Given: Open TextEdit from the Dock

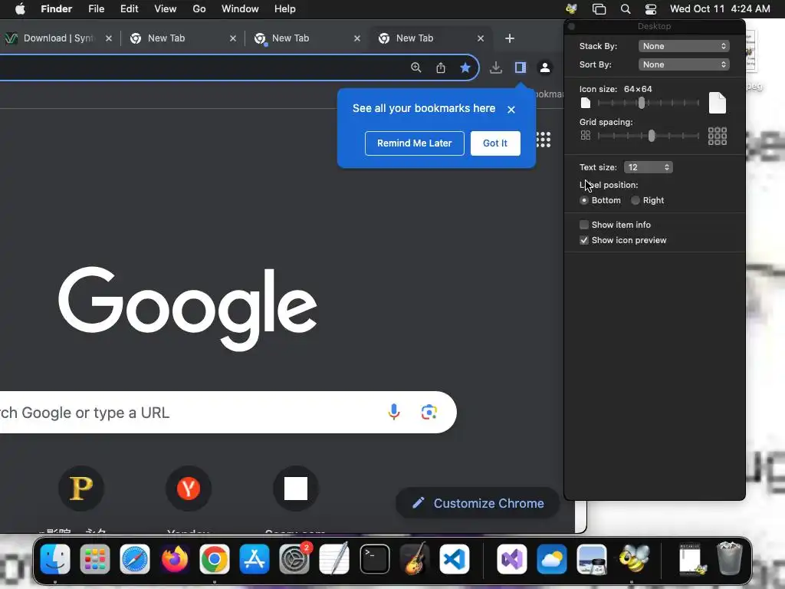Looking at the screenshot, I should [334, 559].
